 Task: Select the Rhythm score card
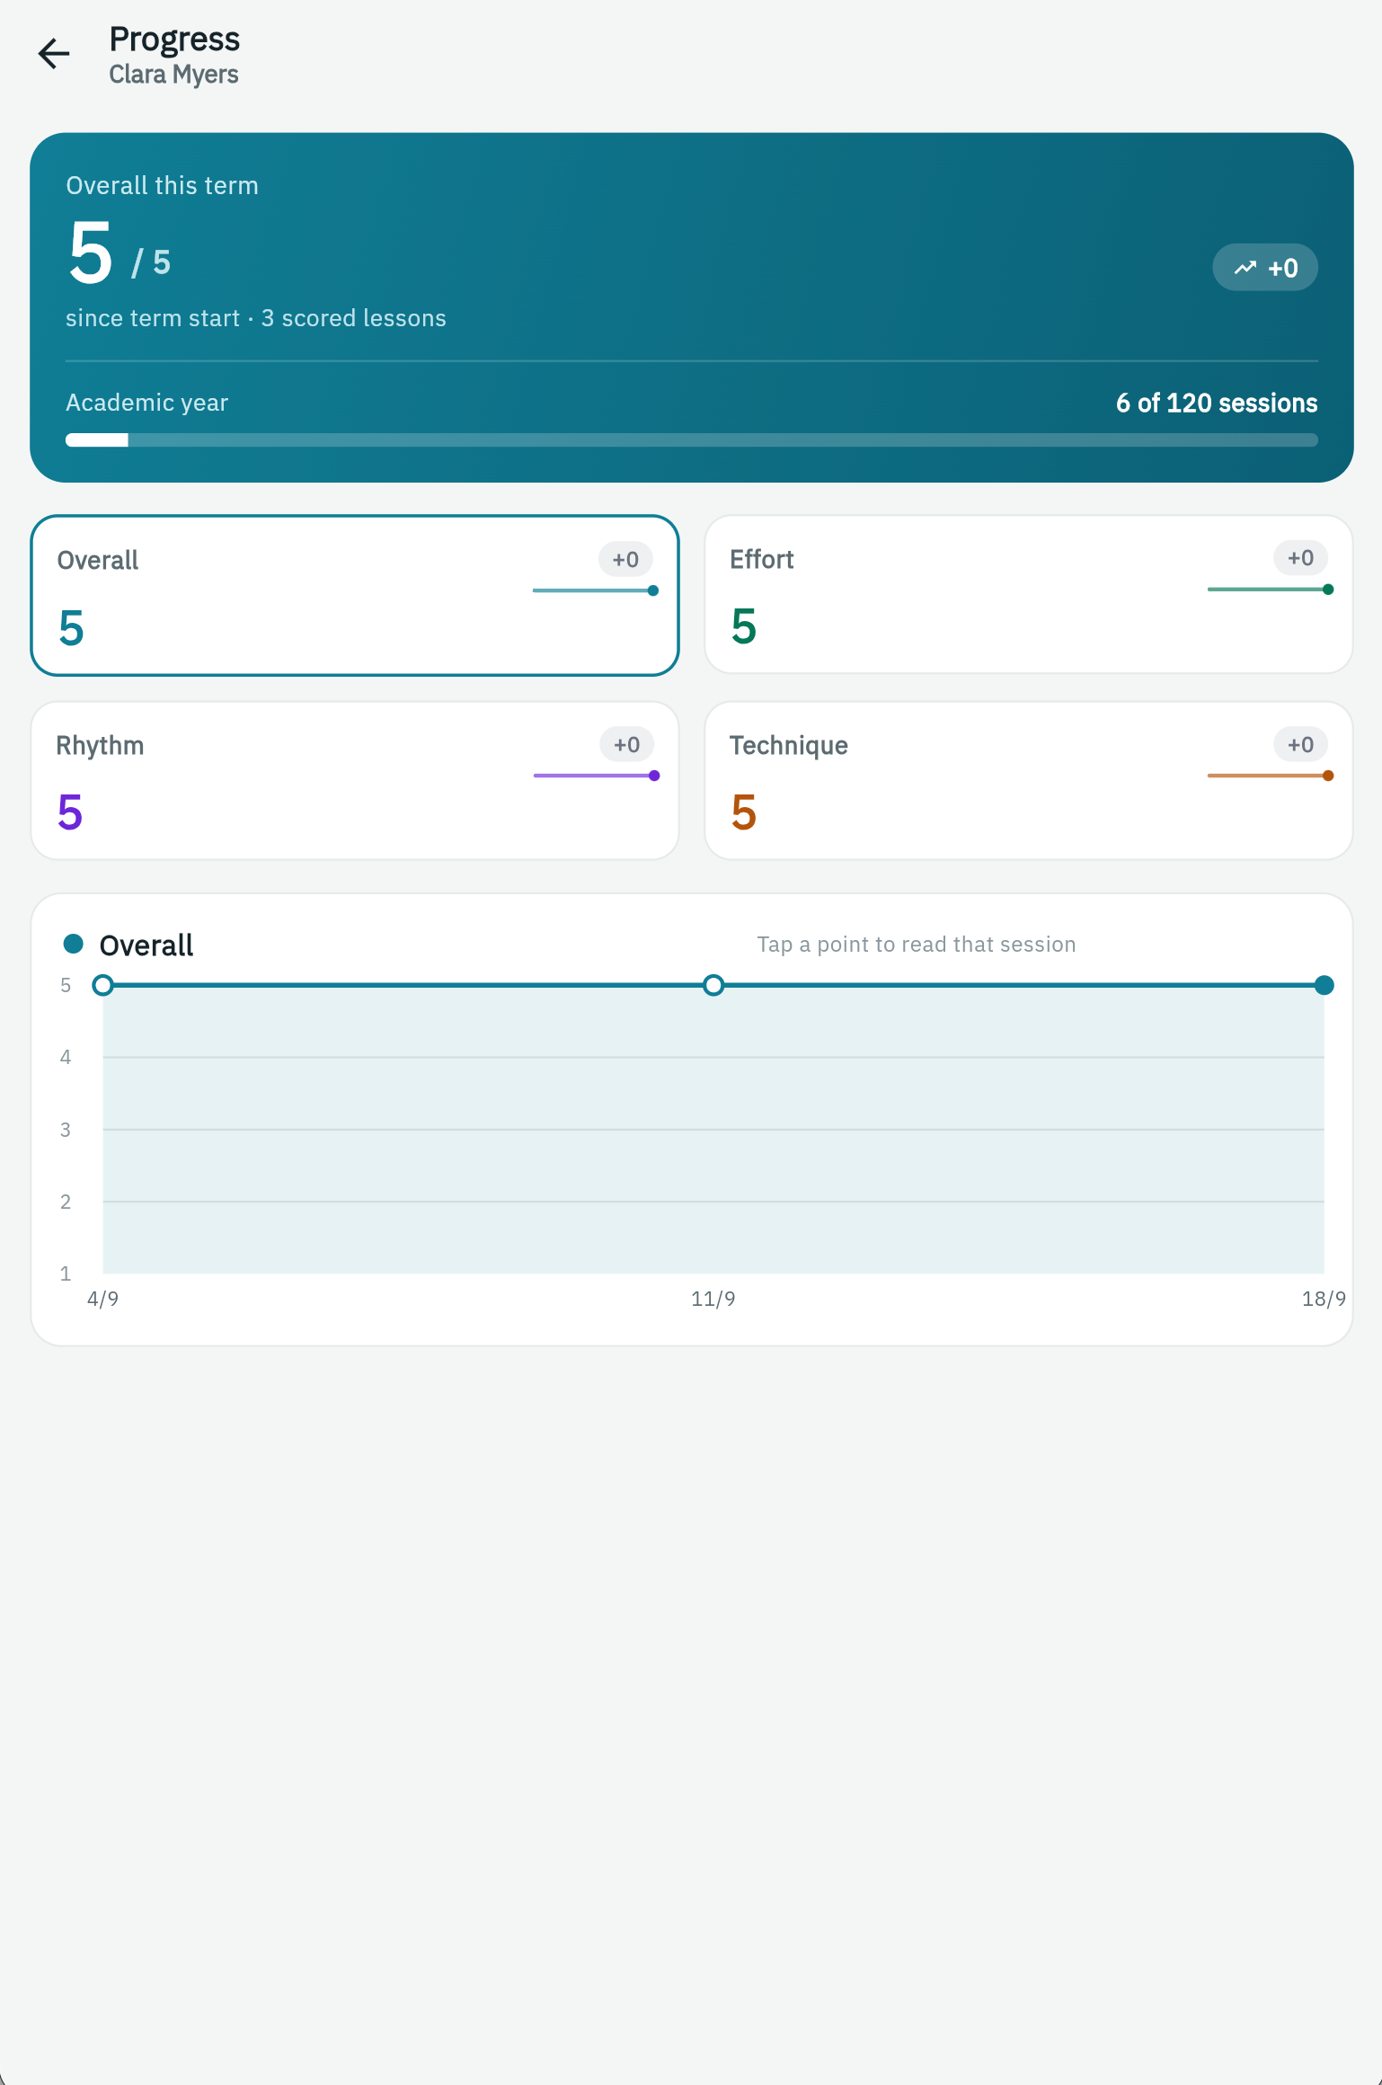tap(355, 780)
